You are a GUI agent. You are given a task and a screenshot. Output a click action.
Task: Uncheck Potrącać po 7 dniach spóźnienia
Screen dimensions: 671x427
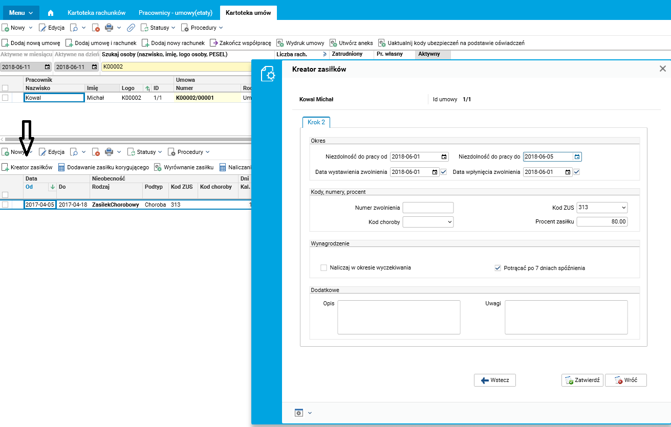[497, 267]
